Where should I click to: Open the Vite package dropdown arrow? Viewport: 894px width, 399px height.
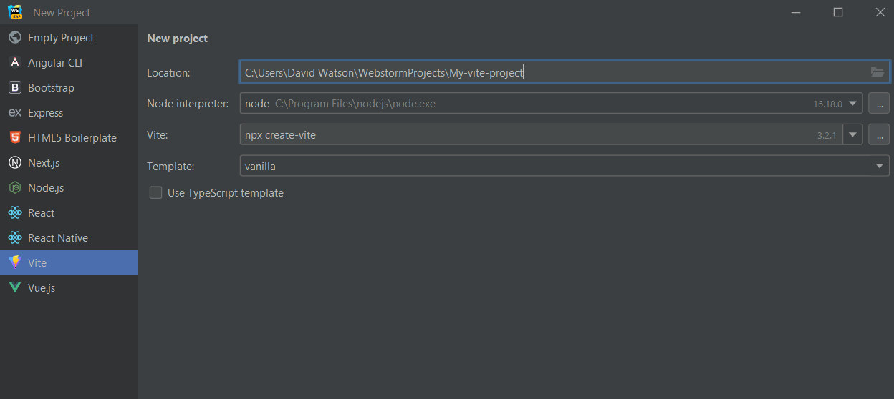click(x=852, y=134)
